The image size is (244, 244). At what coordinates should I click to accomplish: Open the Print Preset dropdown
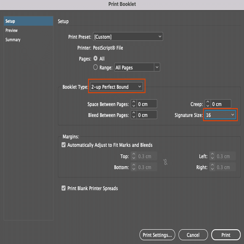click(x=128, y=37)
